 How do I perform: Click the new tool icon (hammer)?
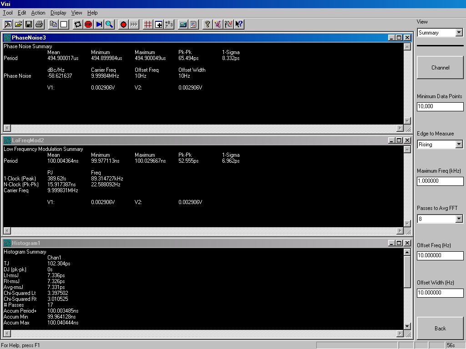pyautogui.click(x=8, y=25)
